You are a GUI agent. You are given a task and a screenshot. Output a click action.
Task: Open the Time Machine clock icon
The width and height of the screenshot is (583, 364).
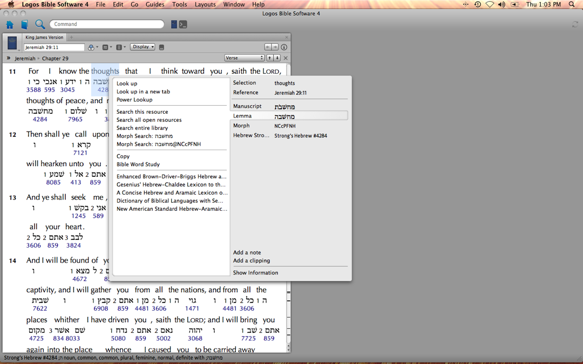[478, 4]
